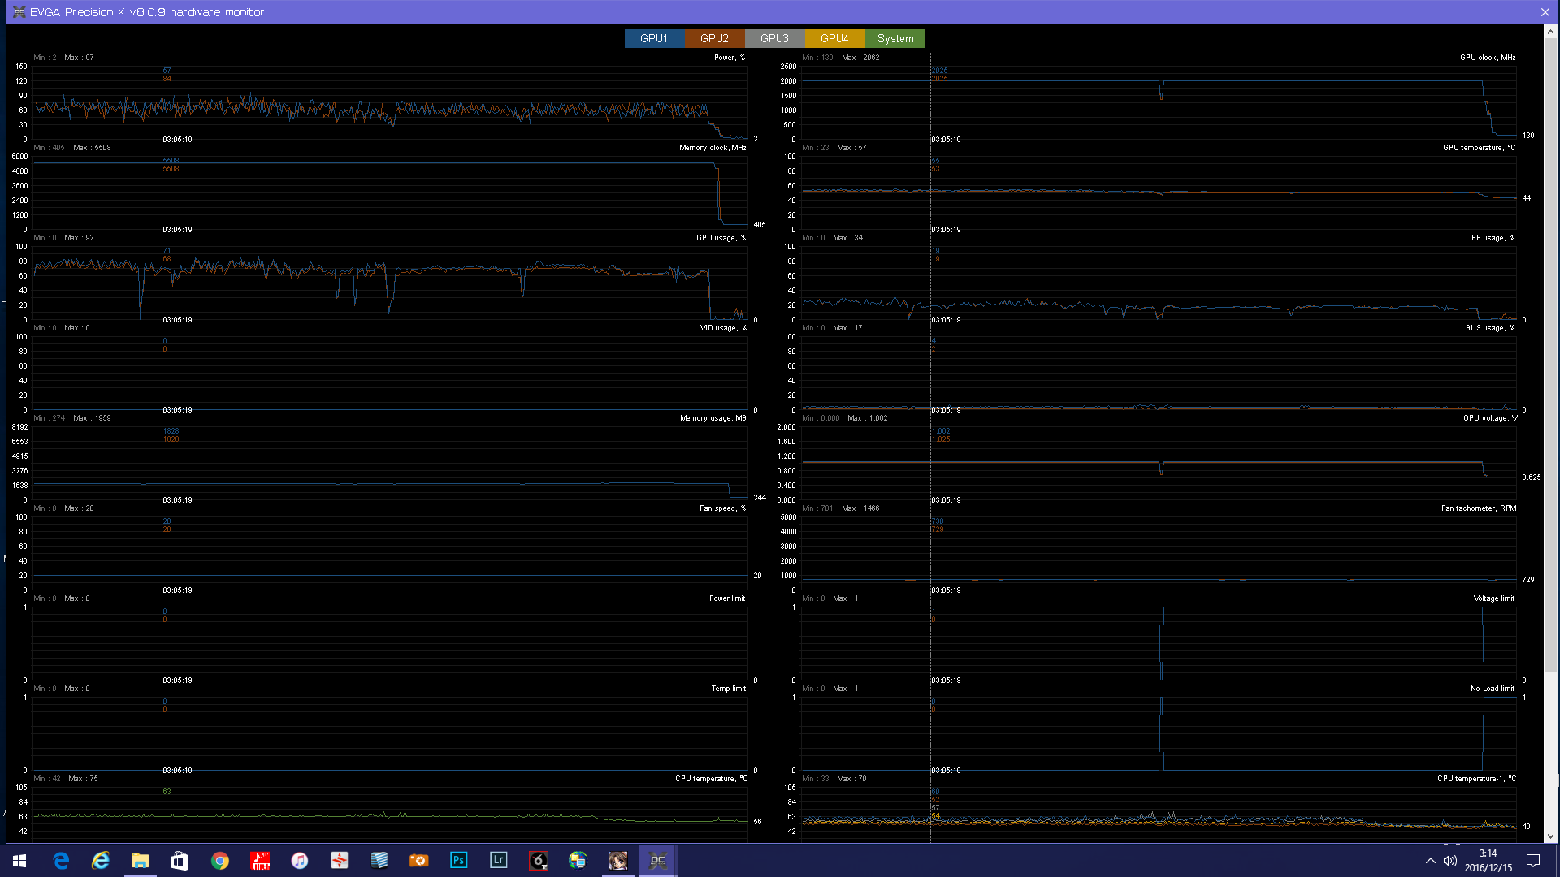Click the GPU voltage, V graph
Viewport: 1560px width, 877px height.
[1159, 464]
